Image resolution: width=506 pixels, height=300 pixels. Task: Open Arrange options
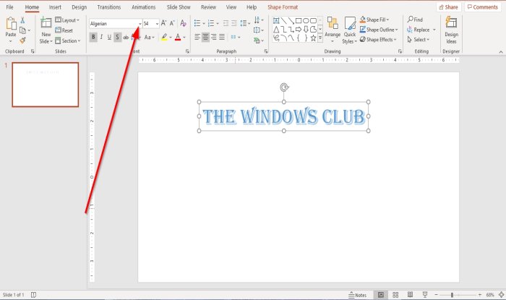tap(333, 30)
